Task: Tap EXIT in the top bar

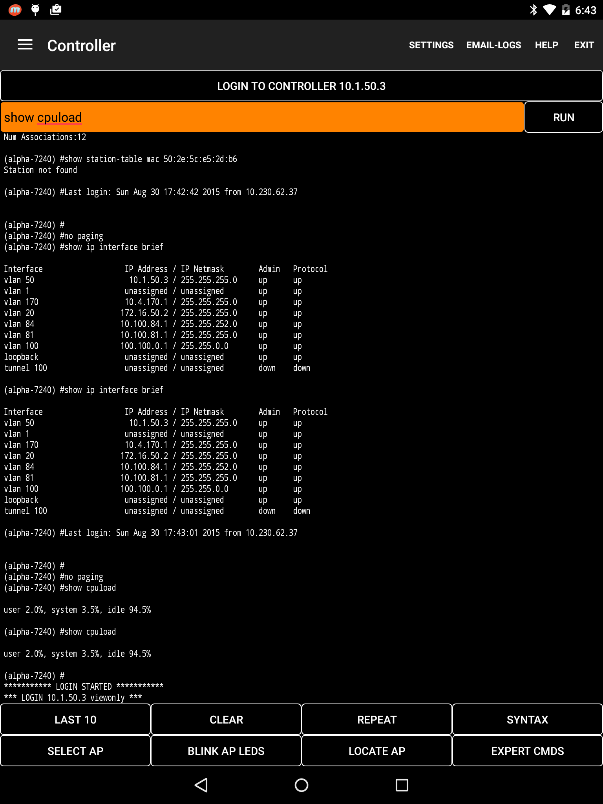Action: 584,45
